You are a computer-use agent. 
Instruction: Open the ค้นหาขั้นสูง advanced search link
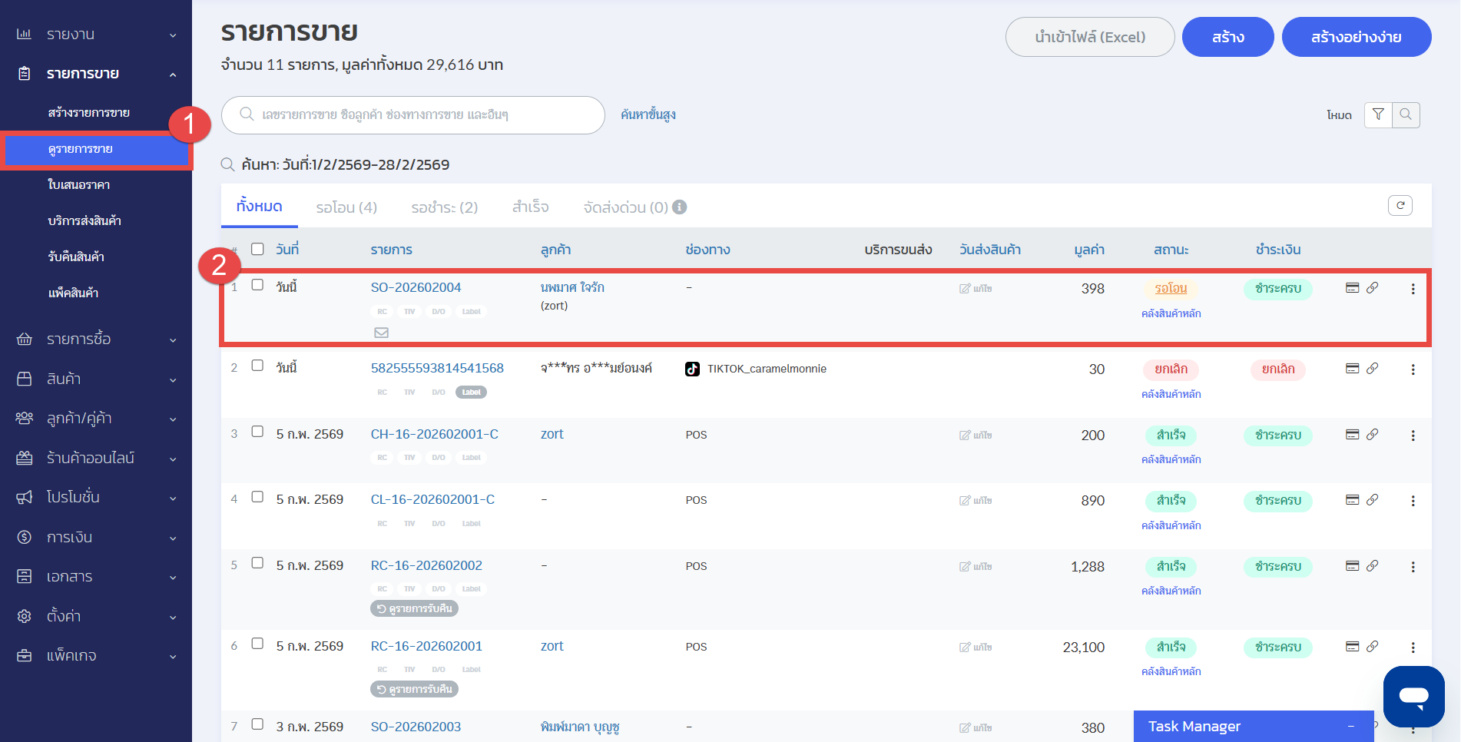[x=648, y=114]
